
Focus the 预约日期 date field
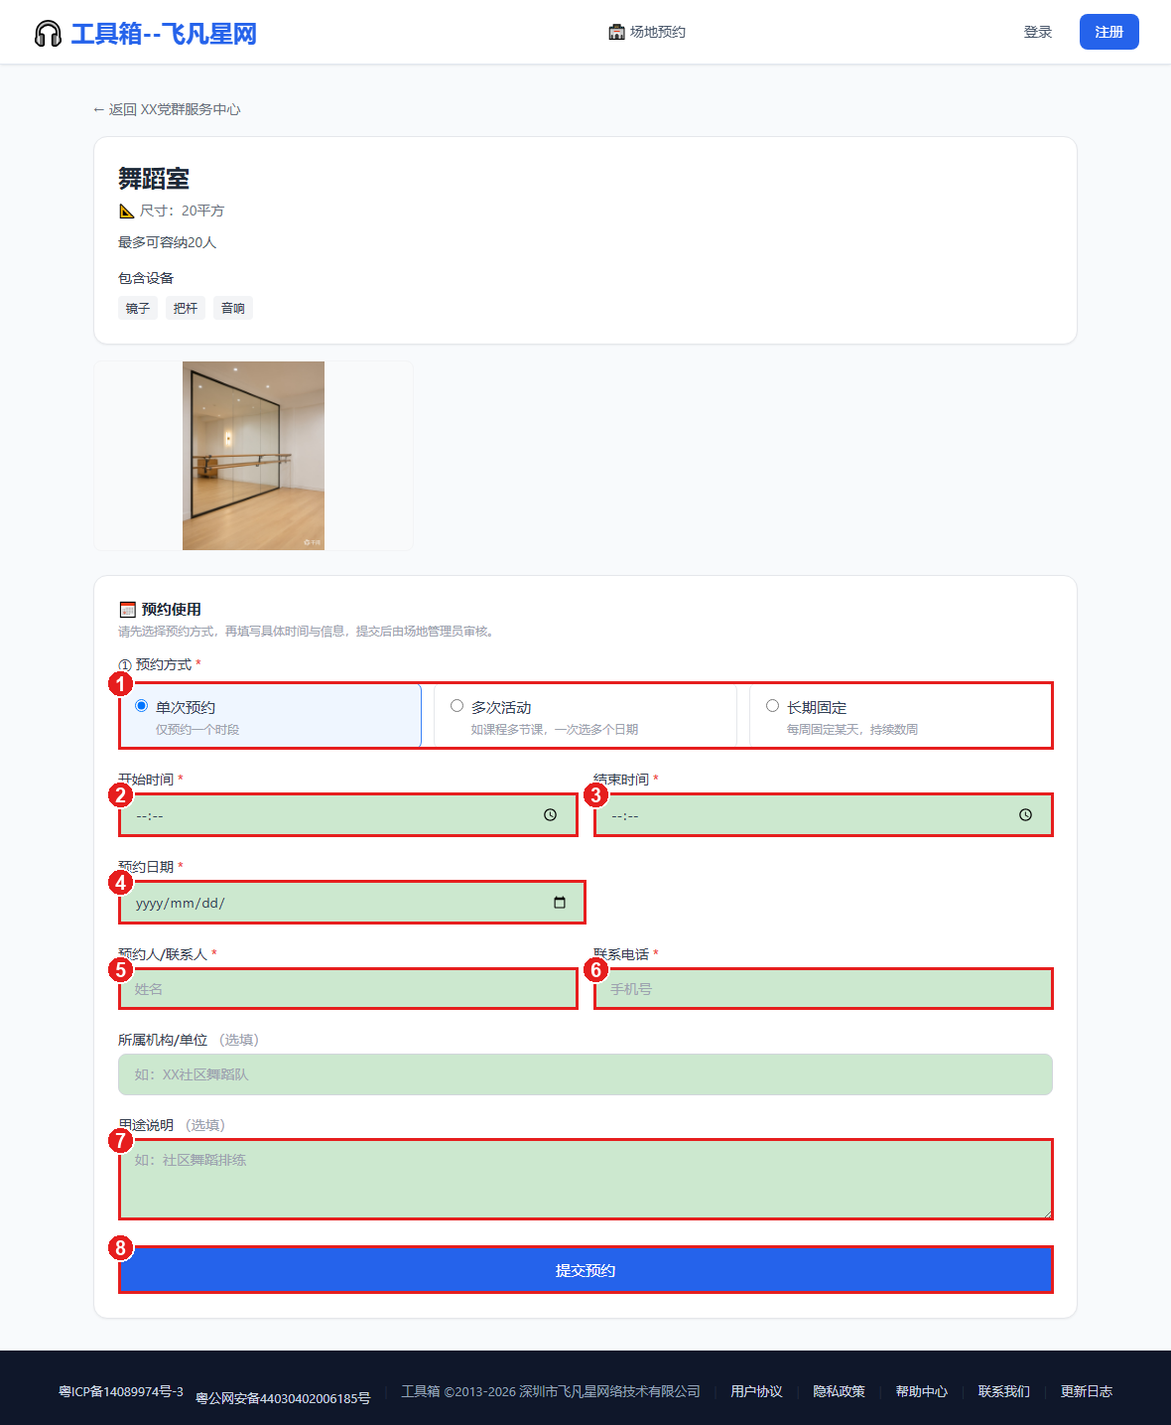[352, 903]
